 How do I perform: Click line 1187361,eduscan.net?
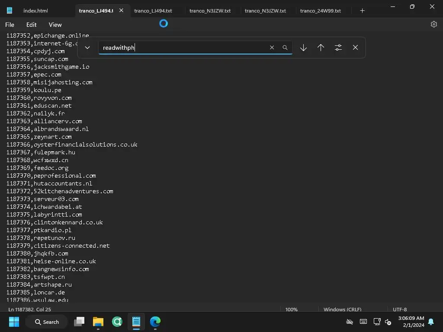point(39,105)
